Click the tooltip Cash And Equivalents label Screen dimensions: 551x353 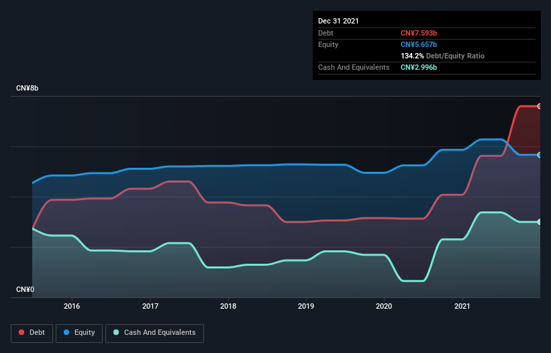coord(354,67)
